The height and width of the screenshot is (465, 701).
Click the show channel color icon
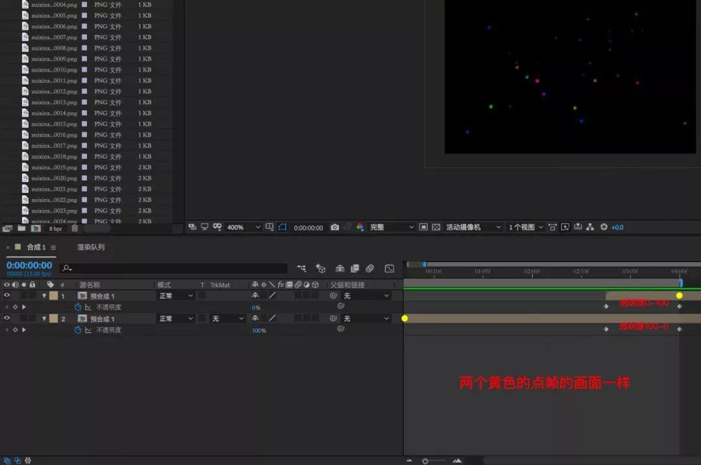pyautogui.click(x=360, y=228)
